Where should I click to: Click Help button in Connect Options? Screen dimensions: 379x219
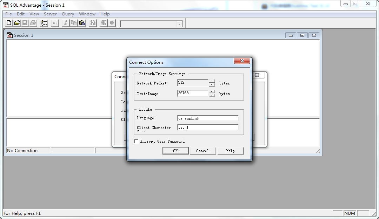point(230,151)
